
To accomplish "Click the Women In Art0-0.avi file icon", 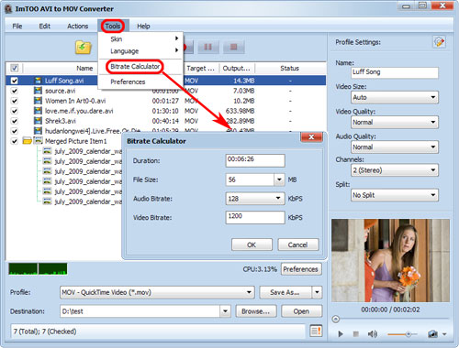I will tap(38, 101).
